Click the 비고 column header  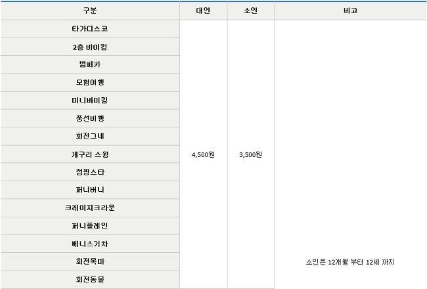pyautogui.click(x=350, y=11)
